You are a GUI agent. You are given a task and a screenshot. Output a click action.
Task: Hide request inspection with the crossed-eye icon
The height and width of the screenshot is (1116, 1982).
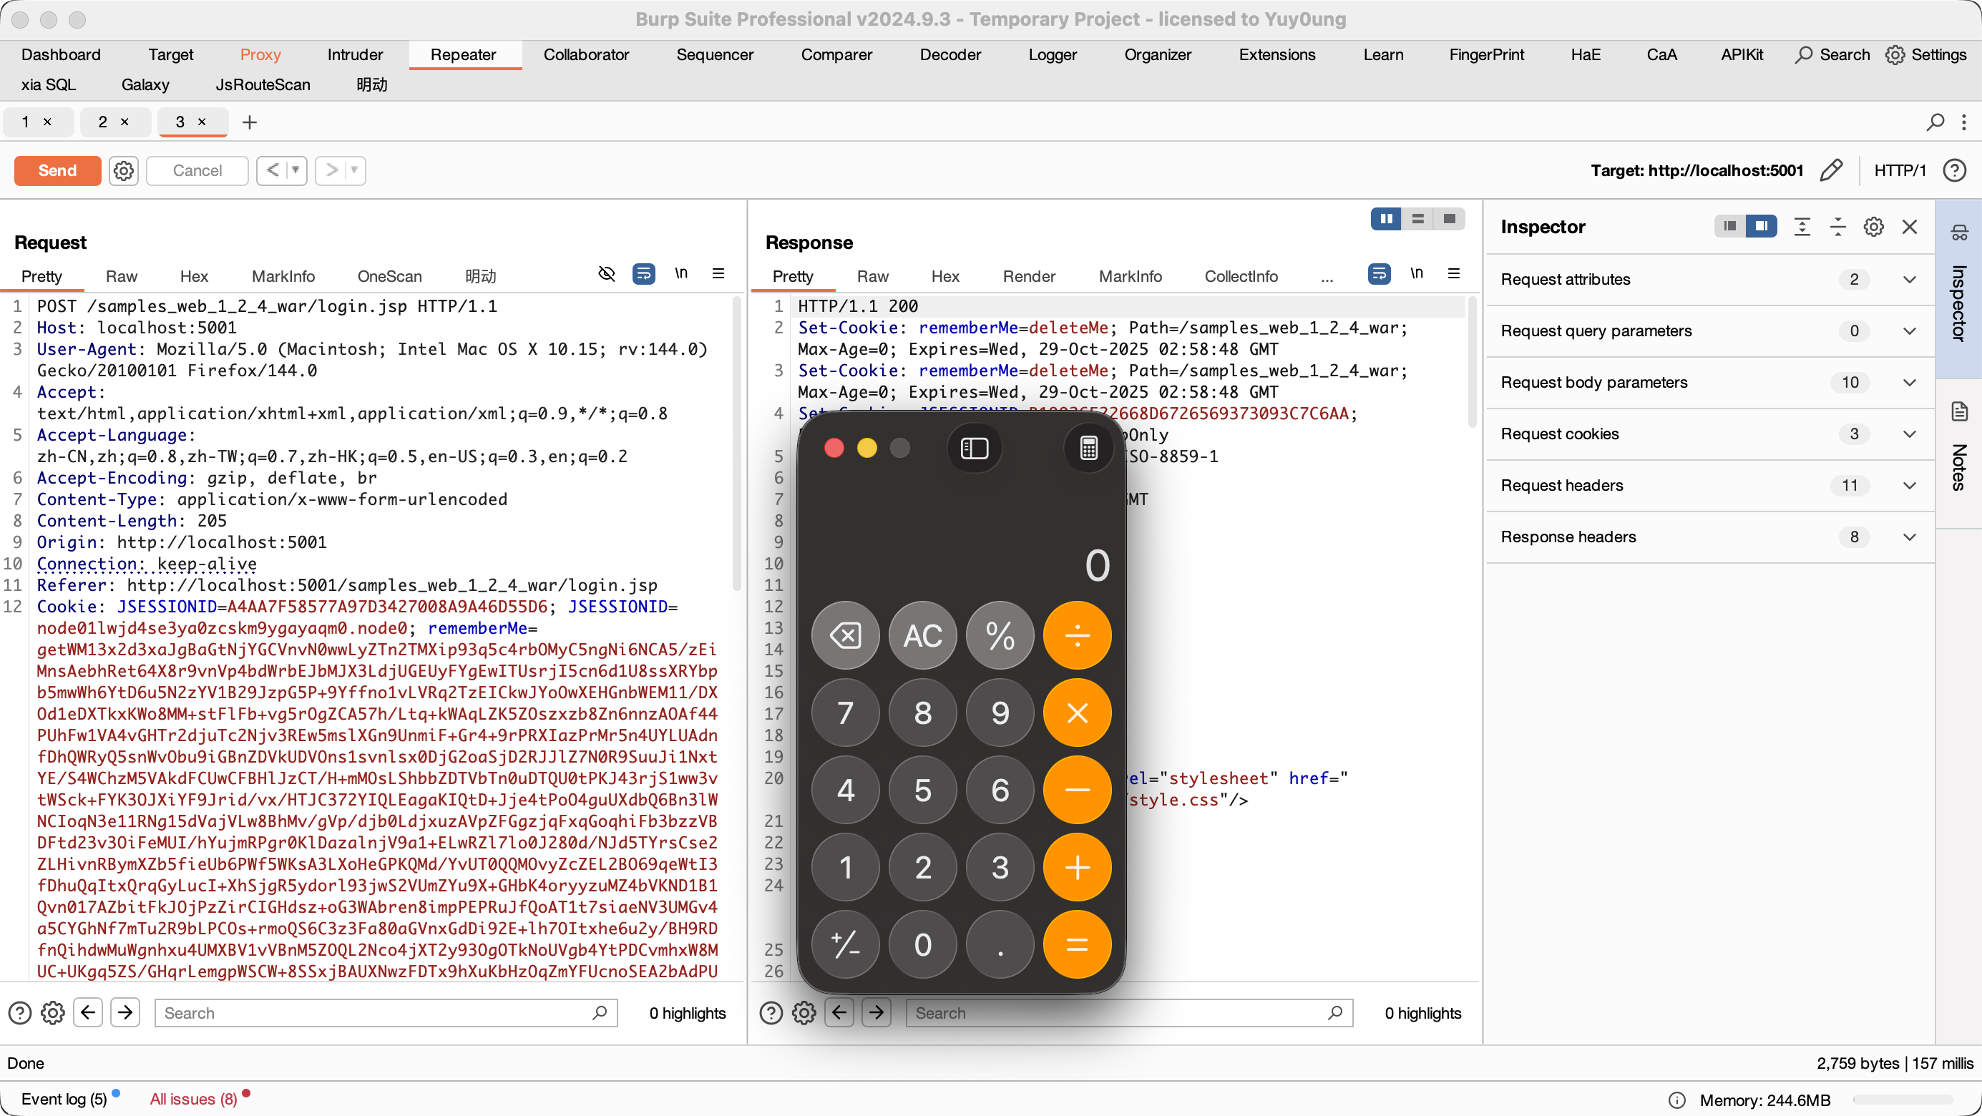(606, 274)
